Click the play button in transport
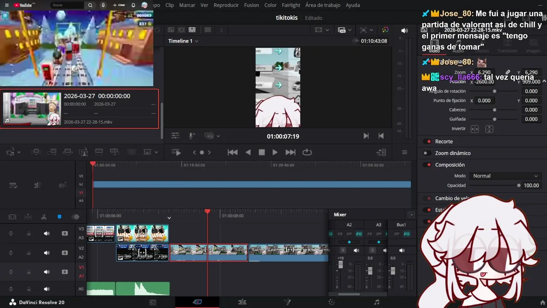This screenshot has height=308, width=547. (x=275, y=152)
